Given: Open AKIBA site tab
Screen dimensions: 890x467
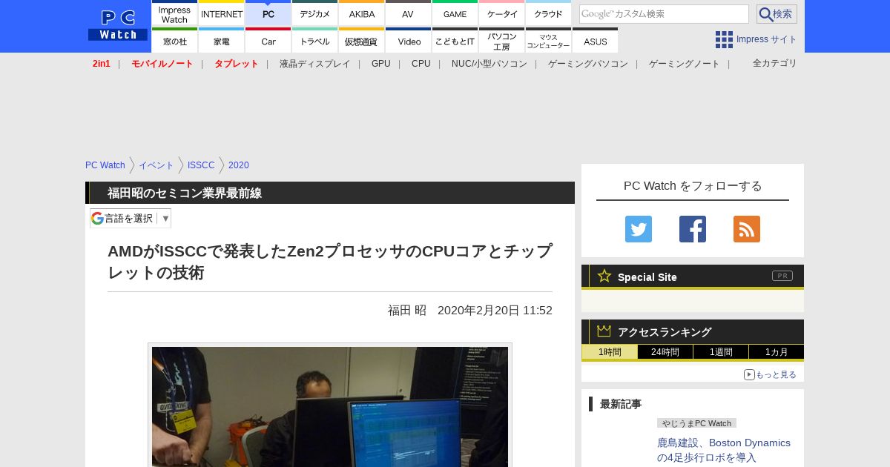Looking at the screenshot, I should (362, 13).
